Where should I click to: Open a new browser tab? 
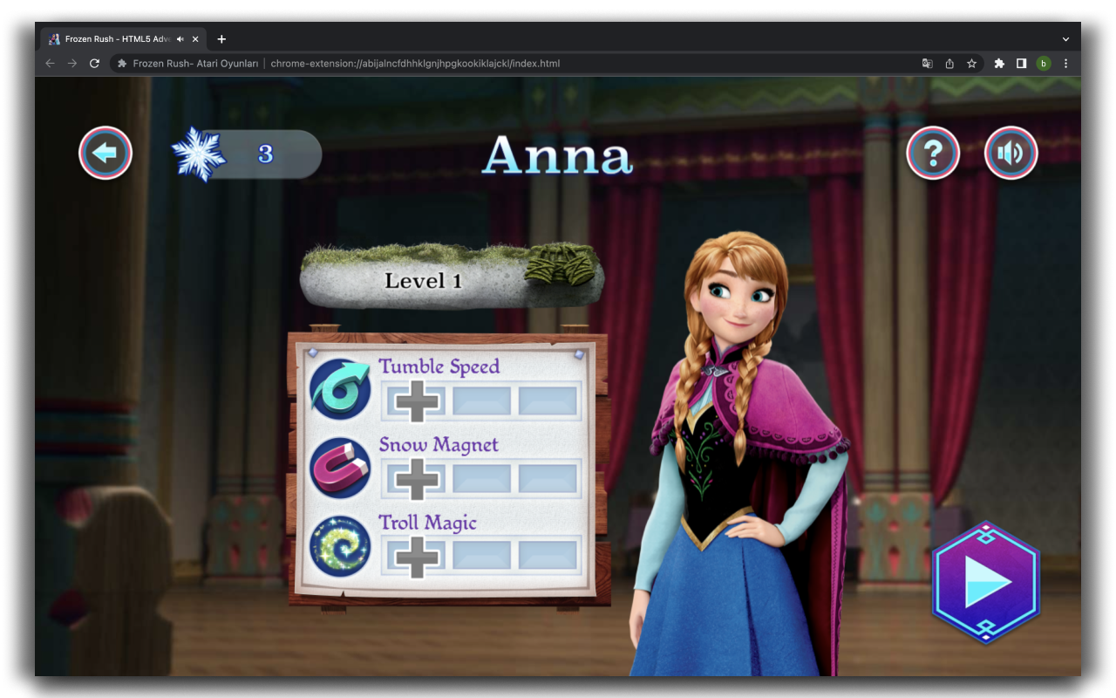coord(221,39)
